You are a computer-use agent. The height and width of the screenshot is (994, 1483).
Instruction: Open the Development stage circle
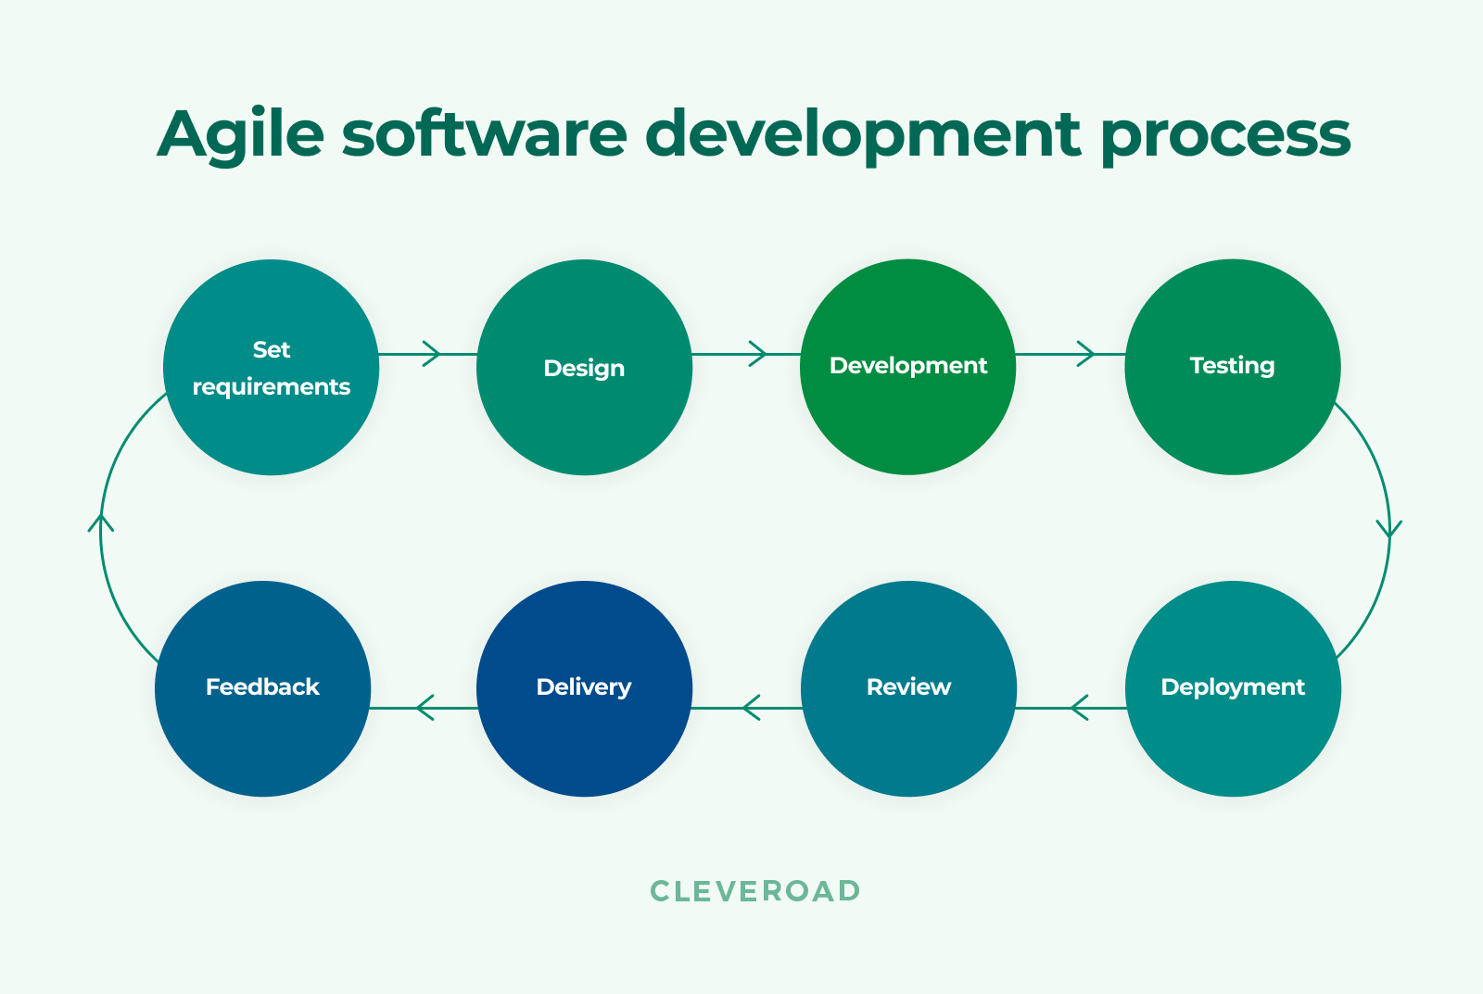907,367
